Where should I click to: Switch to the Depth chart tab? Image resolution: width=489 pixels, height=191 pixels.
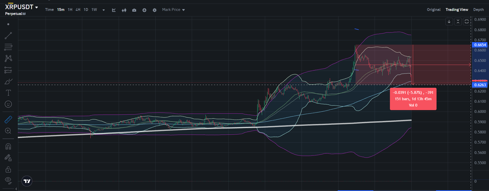[479, 10]
